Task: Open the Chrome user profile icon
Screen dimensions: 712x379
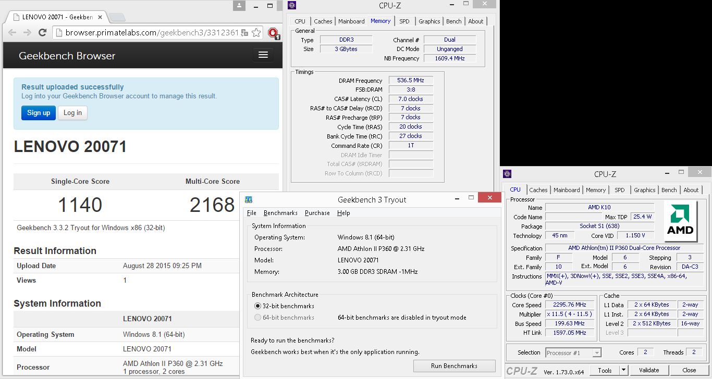Action: tap(239, 5)
